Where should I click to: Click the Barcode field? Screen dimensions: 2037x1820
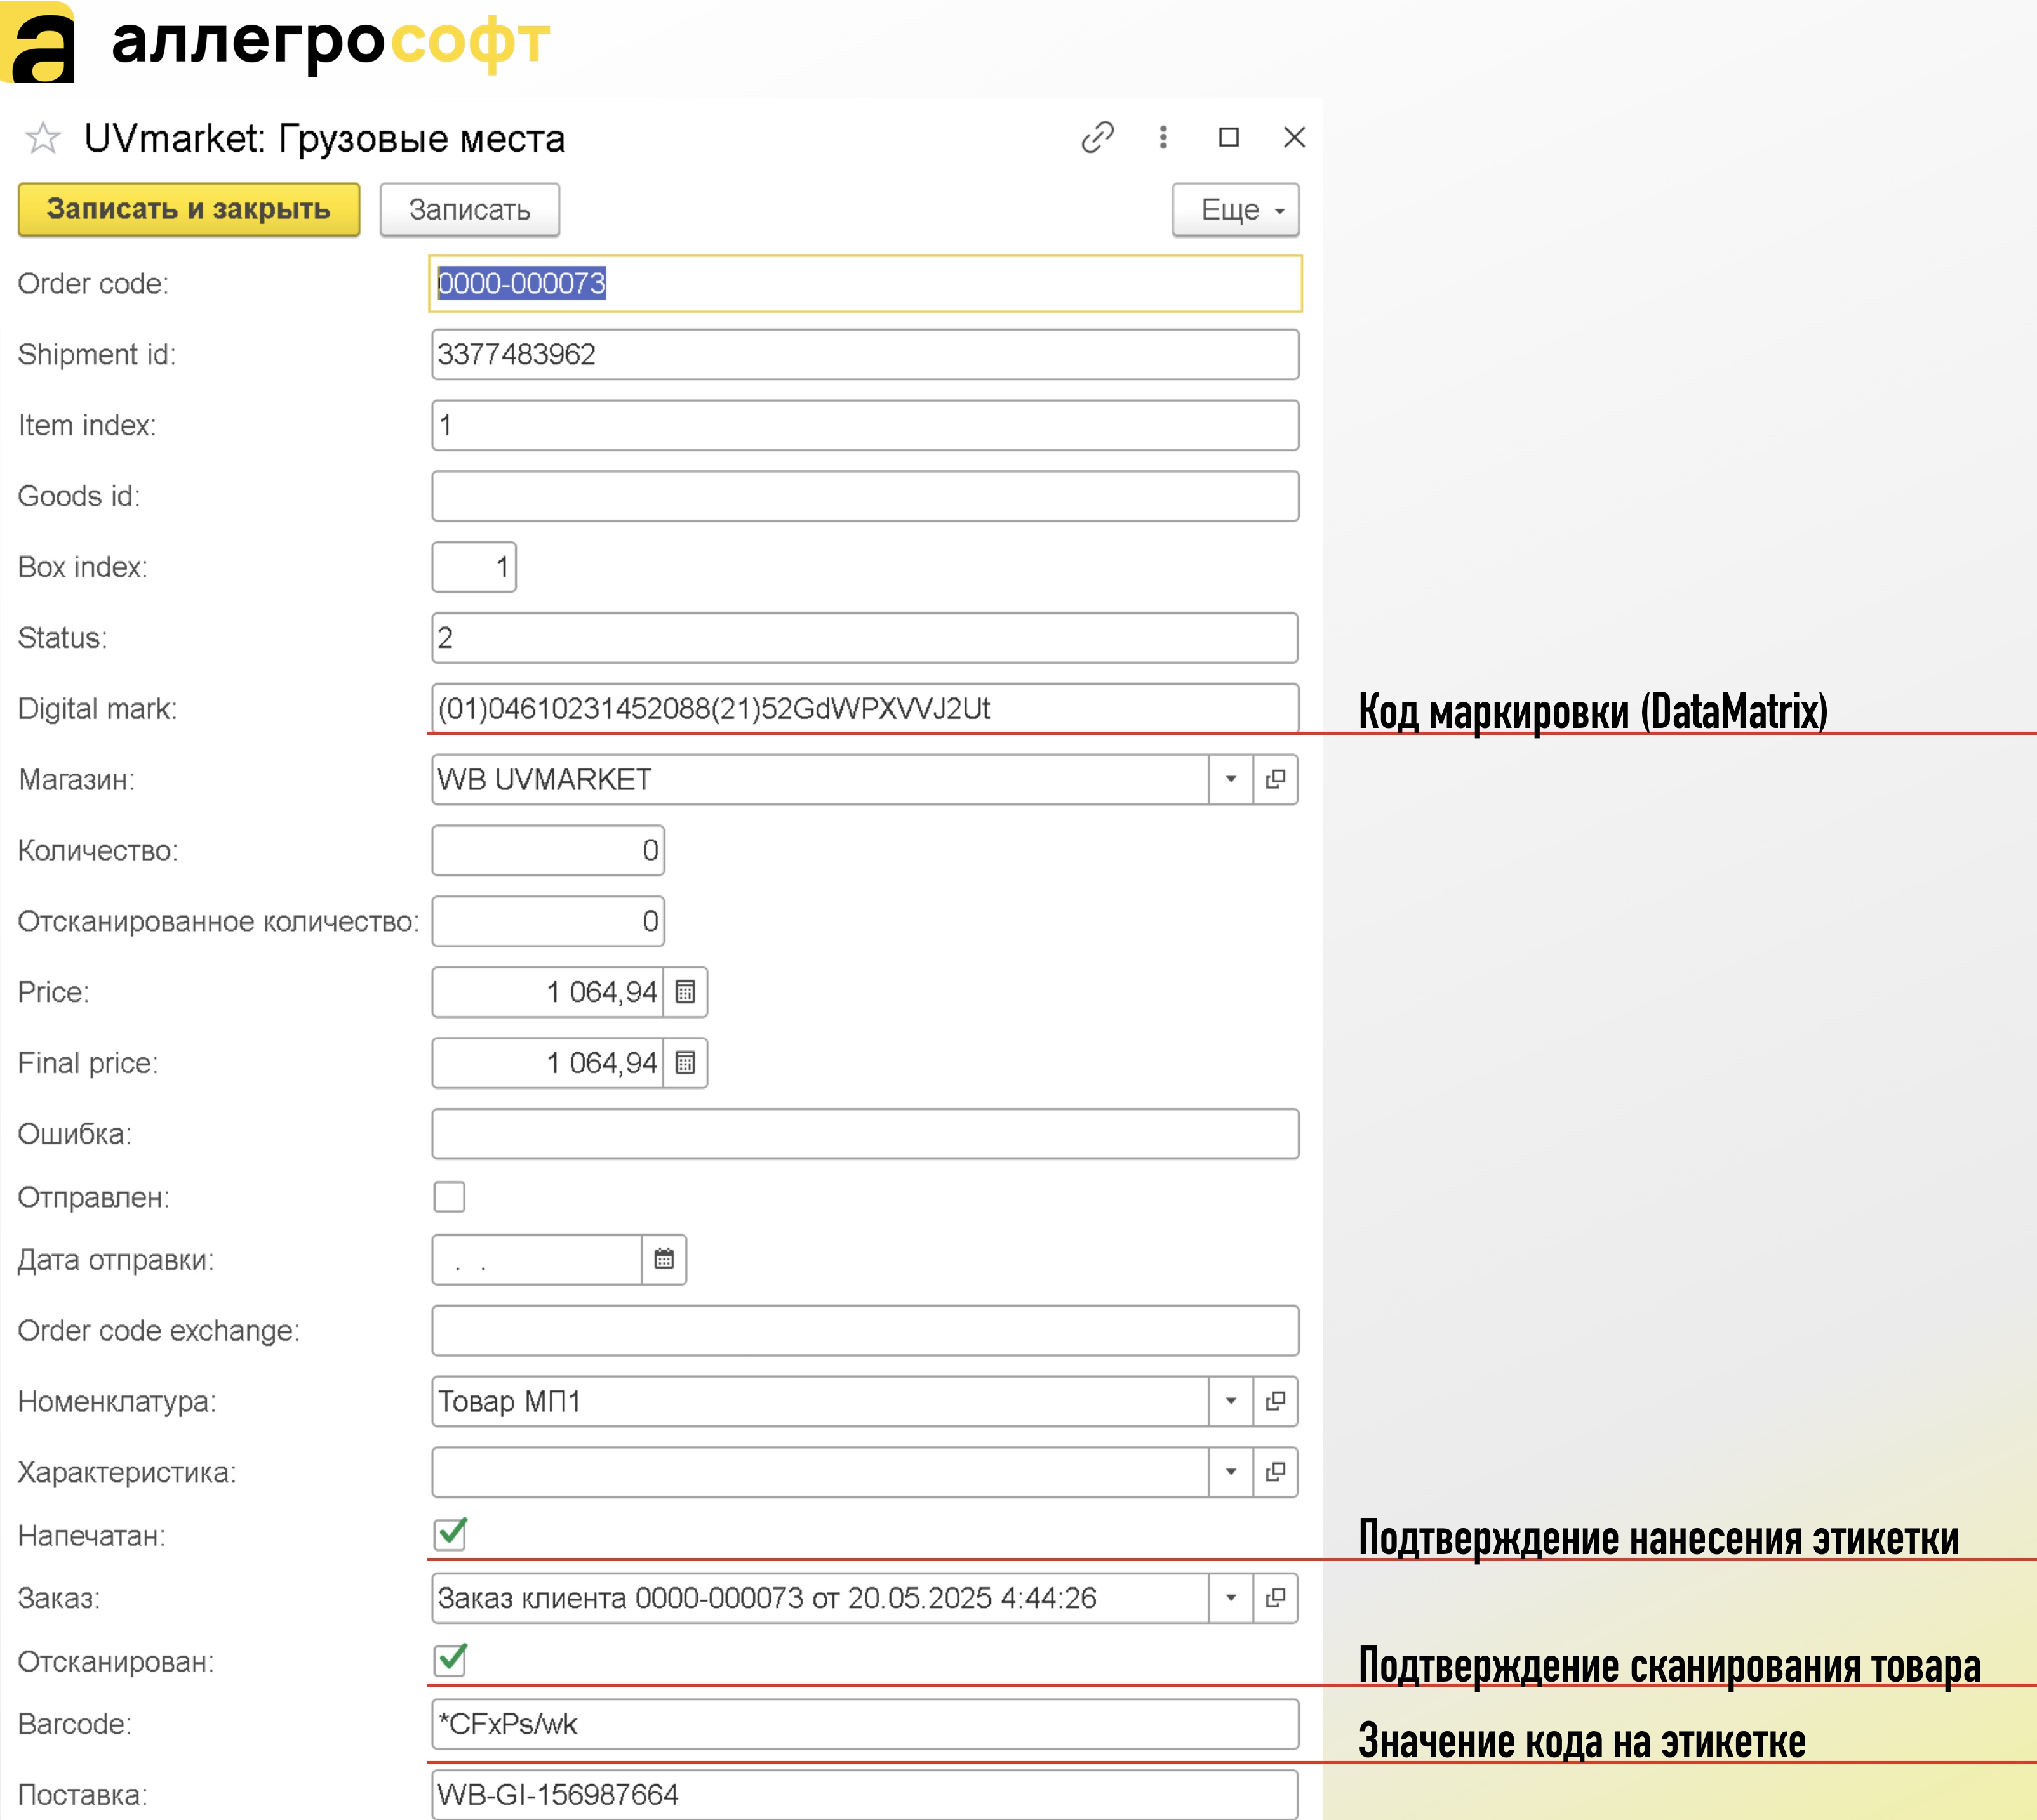(x=865, y=1724)
